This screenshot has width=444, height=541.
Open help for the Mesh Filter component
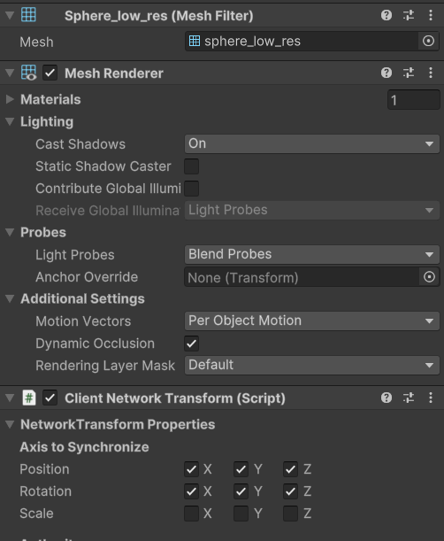pyautogui.click(x=387, y=15)
